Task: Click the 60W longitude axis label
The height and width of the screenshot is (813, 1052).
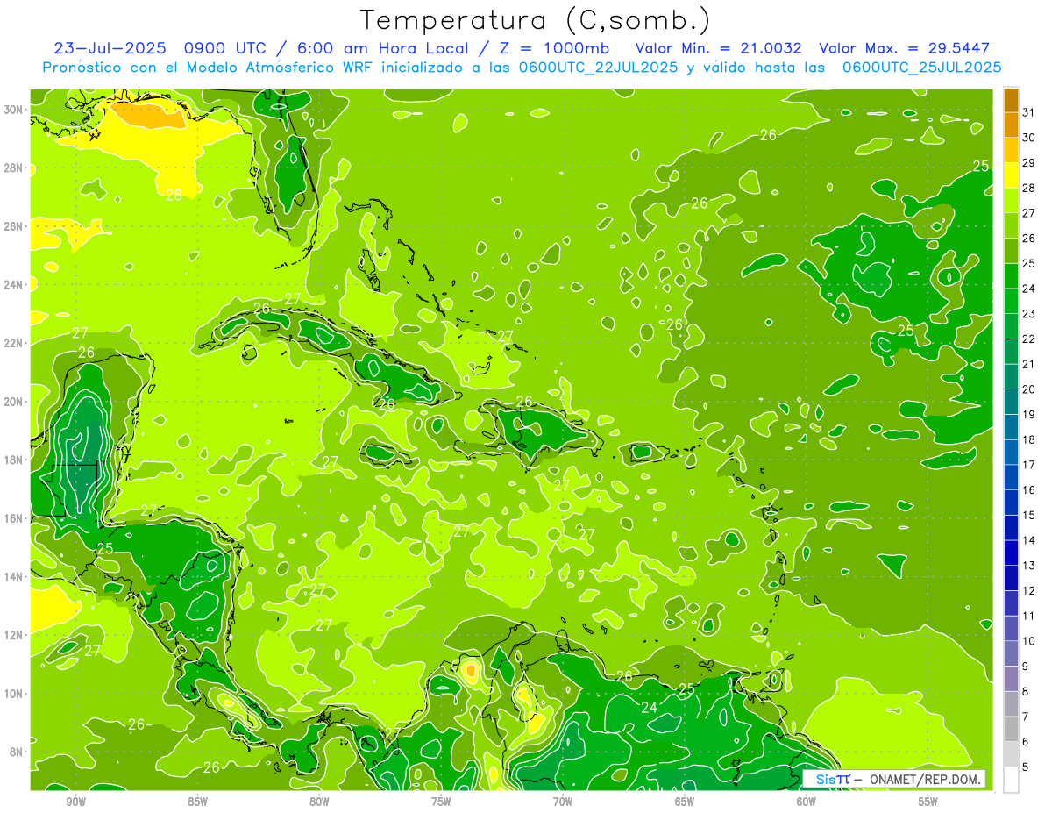Action: (807, 802)
